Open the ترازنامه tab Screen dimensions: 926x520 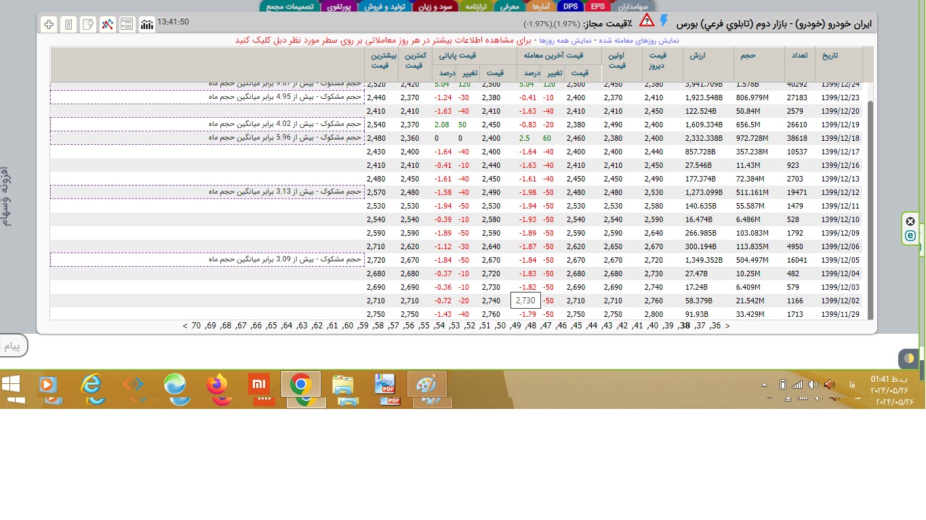pos(477,6)
